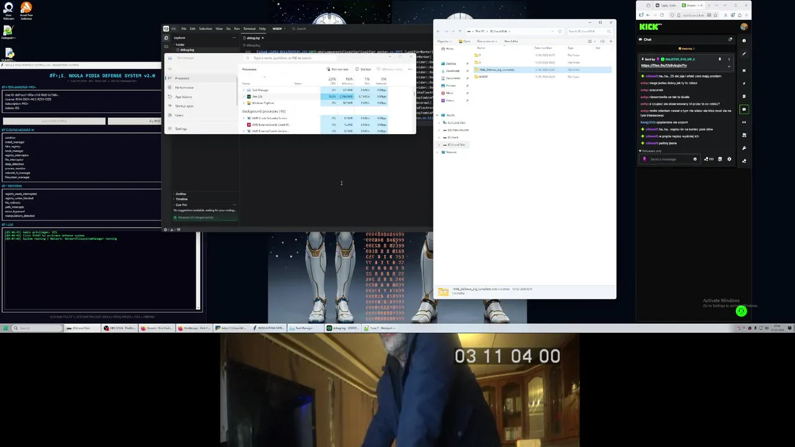This screenshot has width=795, height=447.
Task: Open OBS from the taskbar
Action: 120,328
